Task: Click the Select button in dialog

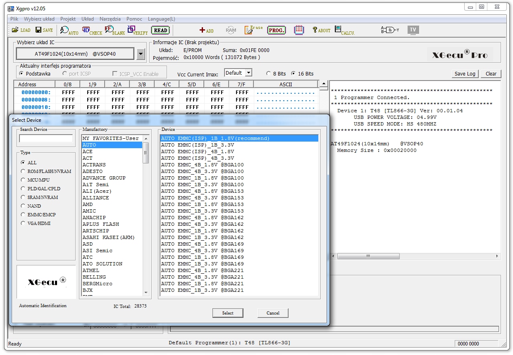Action: [x=228, y=313]
